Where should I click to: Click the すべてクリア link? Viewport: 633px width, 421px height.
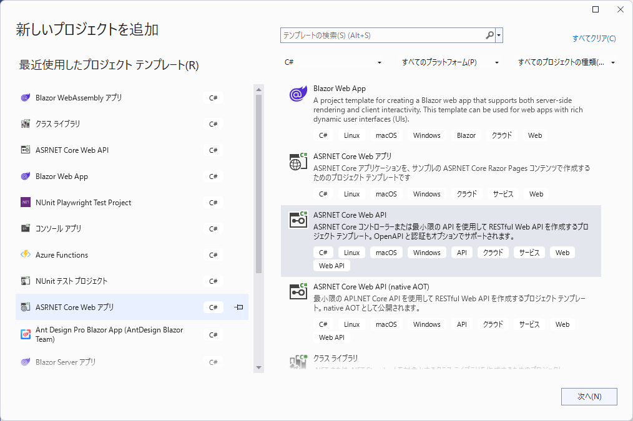(x=594, y=38)
